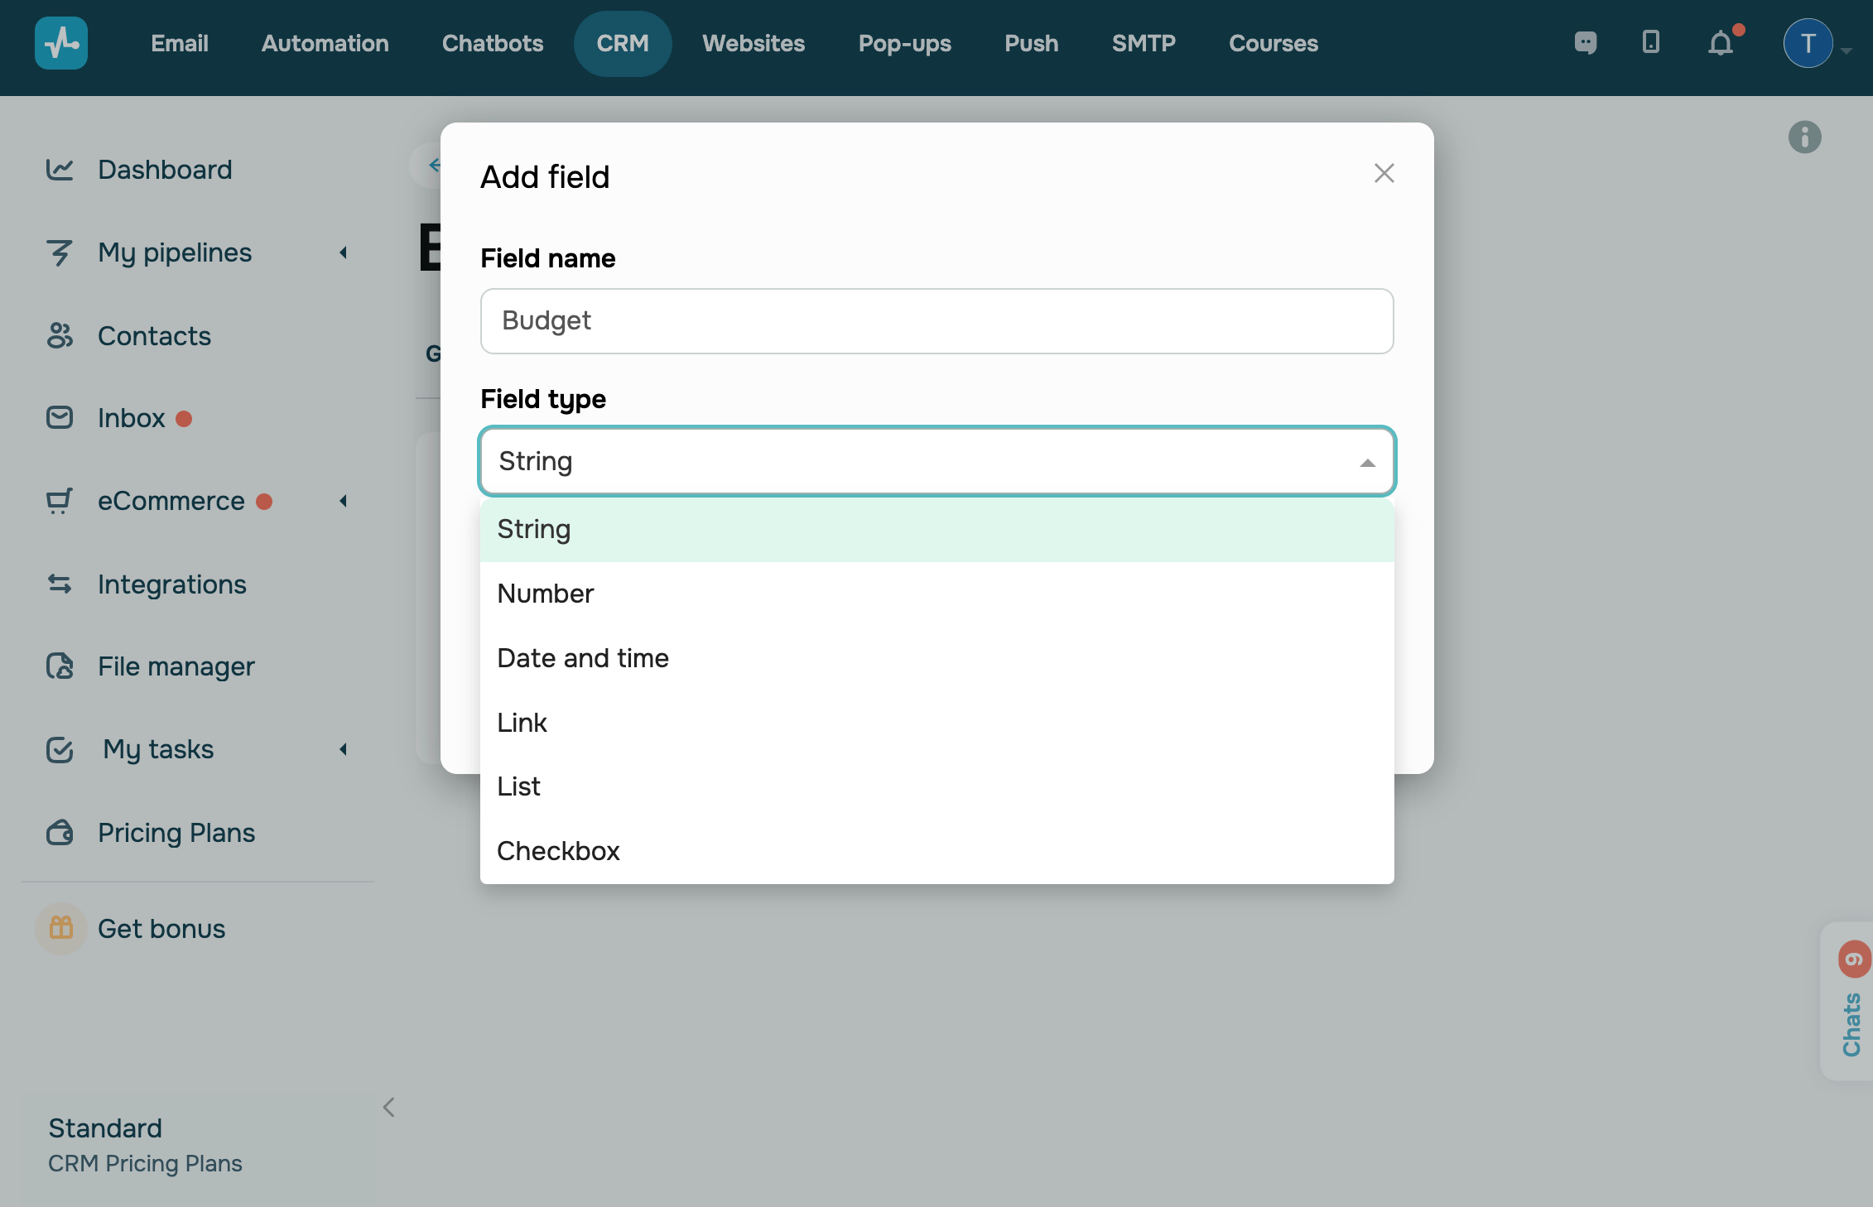Screen dimensions: 1873x1207
Task: Open the user avatar T menu
Action: [1808, 43]
